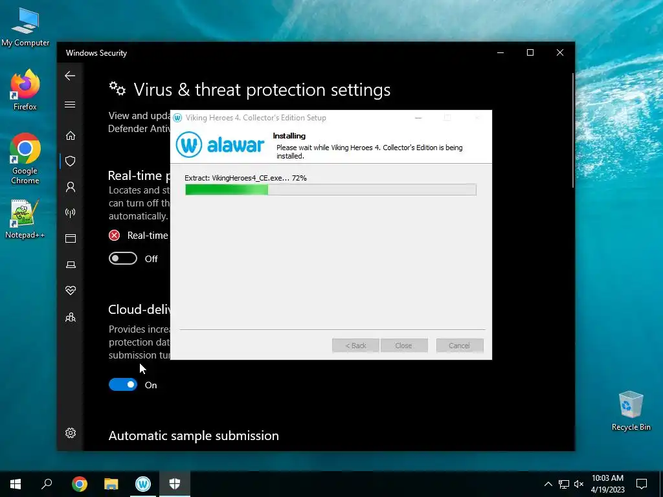
Task: Open the notification center icon
Action: (642, 484)
